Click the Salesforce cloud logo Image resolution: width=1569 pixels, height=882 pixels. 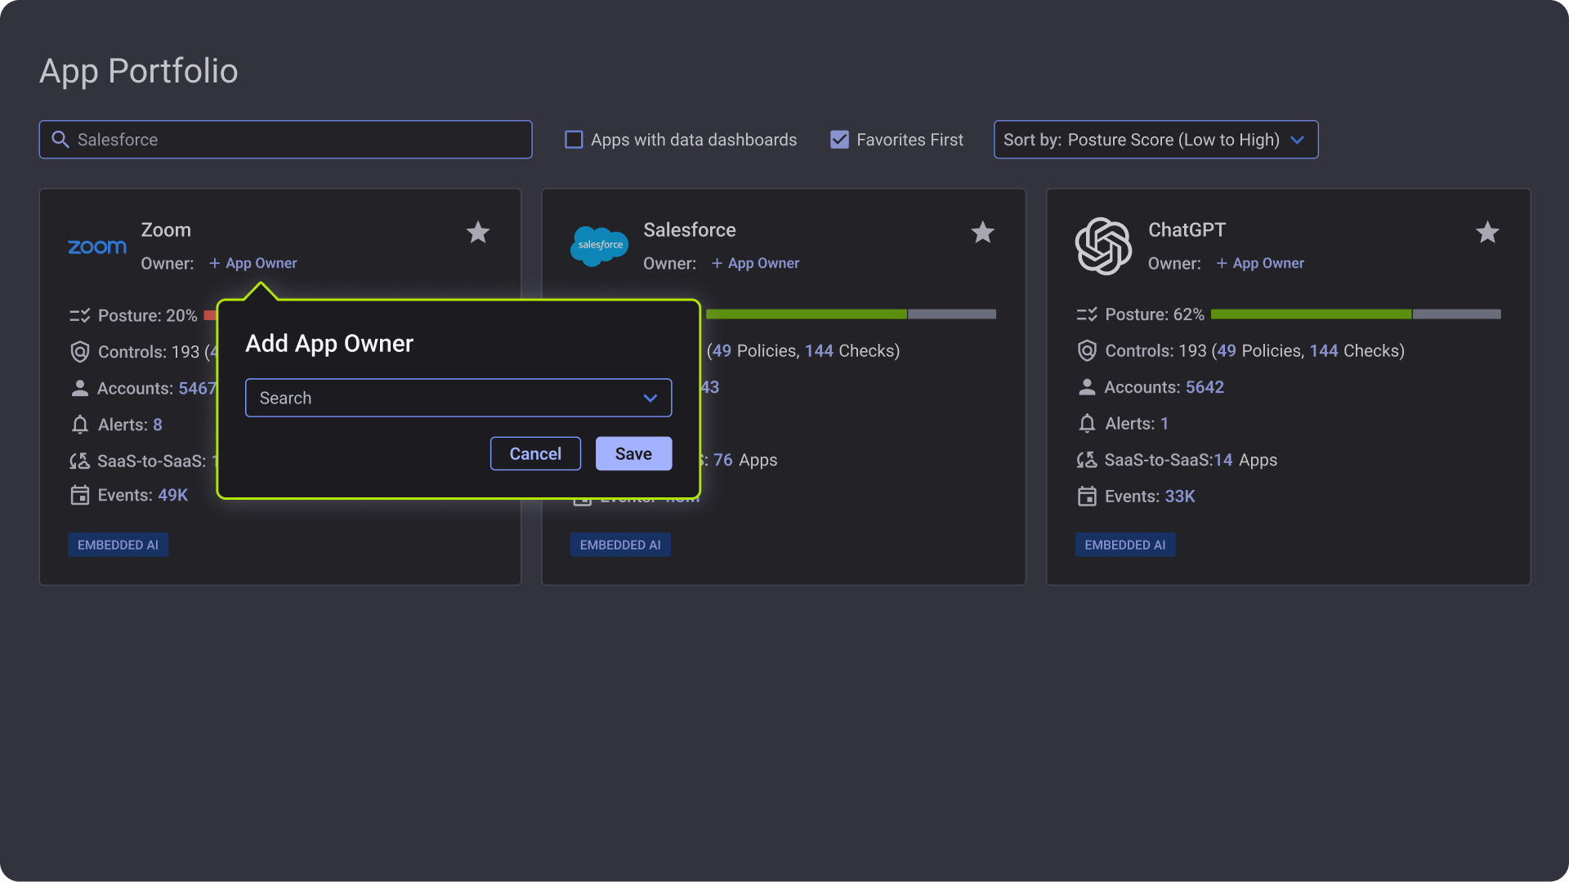pyautogui.click(x=599, y=246)
